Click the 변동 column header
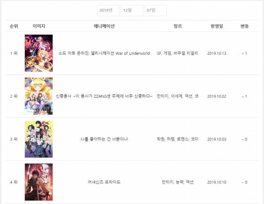The height and width of the screenshot is (204, 264). coord(245,26)
